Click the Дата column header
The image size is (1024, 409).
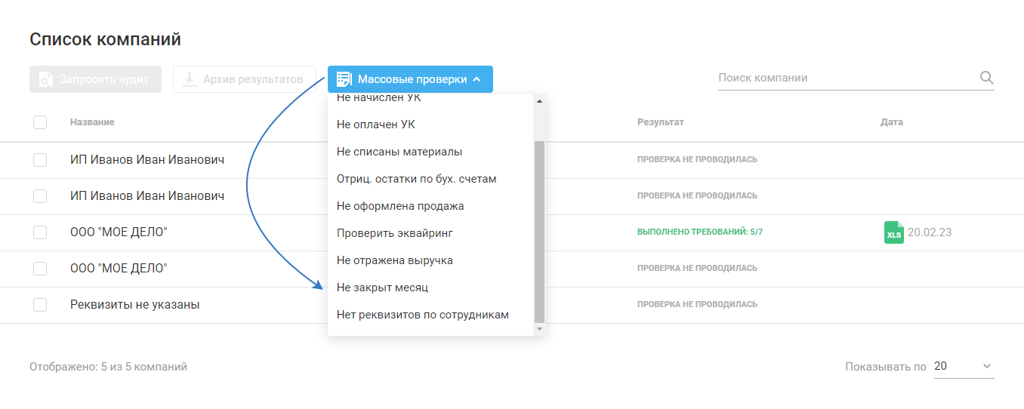click(892, 122)
